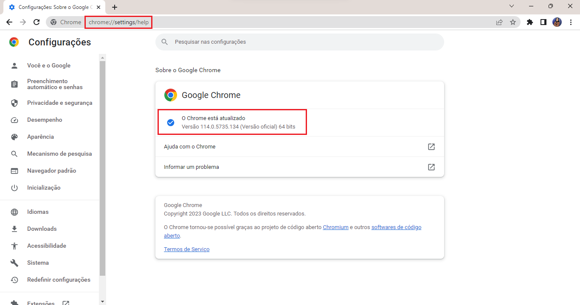Image resolution: width=580 pixels, height=305 pixels.
Task: Click the shield icon for Privacidade e segurança
Action: point(14,103)
